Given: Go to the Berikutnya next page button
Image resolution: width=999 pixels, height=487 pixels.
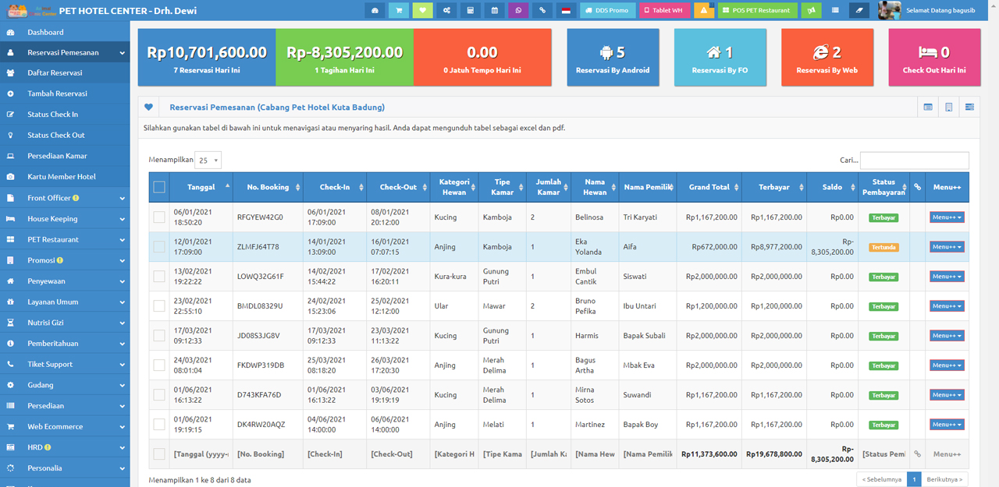Looking at the screenshot, I should [x=945, y=479].
